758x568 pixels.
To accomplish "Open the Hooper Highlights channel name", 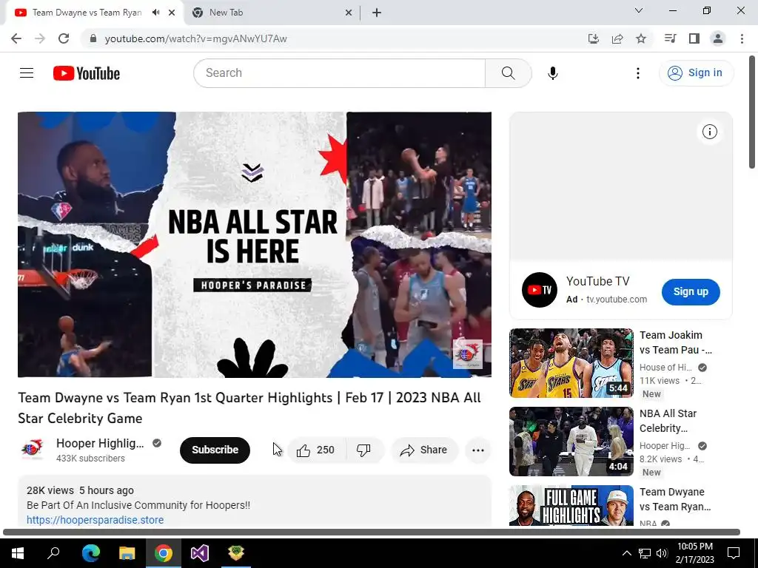I will click(x=100, y=444).
